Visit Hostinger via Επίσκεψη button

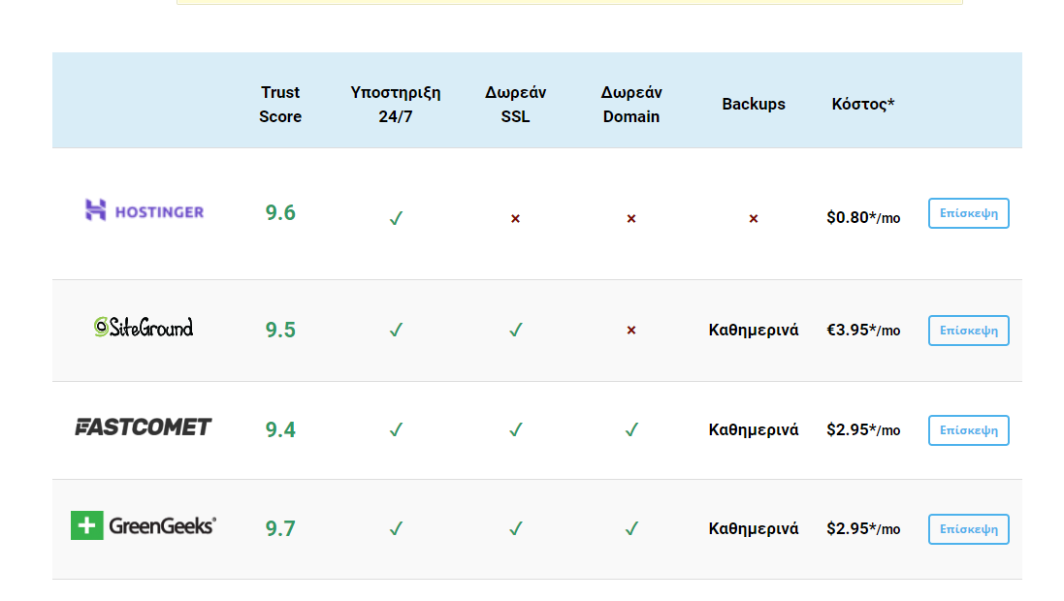968,213
